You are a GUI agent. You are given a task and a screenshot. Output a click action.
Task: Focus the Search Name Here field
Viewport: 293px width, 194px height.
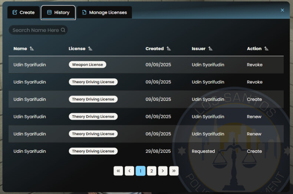35,30
